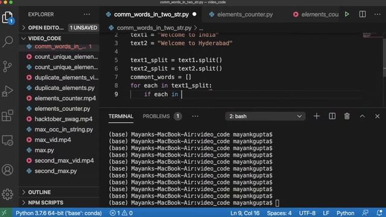
Task: Create a new terminal with plus icon
Action: tap(317, 116)
